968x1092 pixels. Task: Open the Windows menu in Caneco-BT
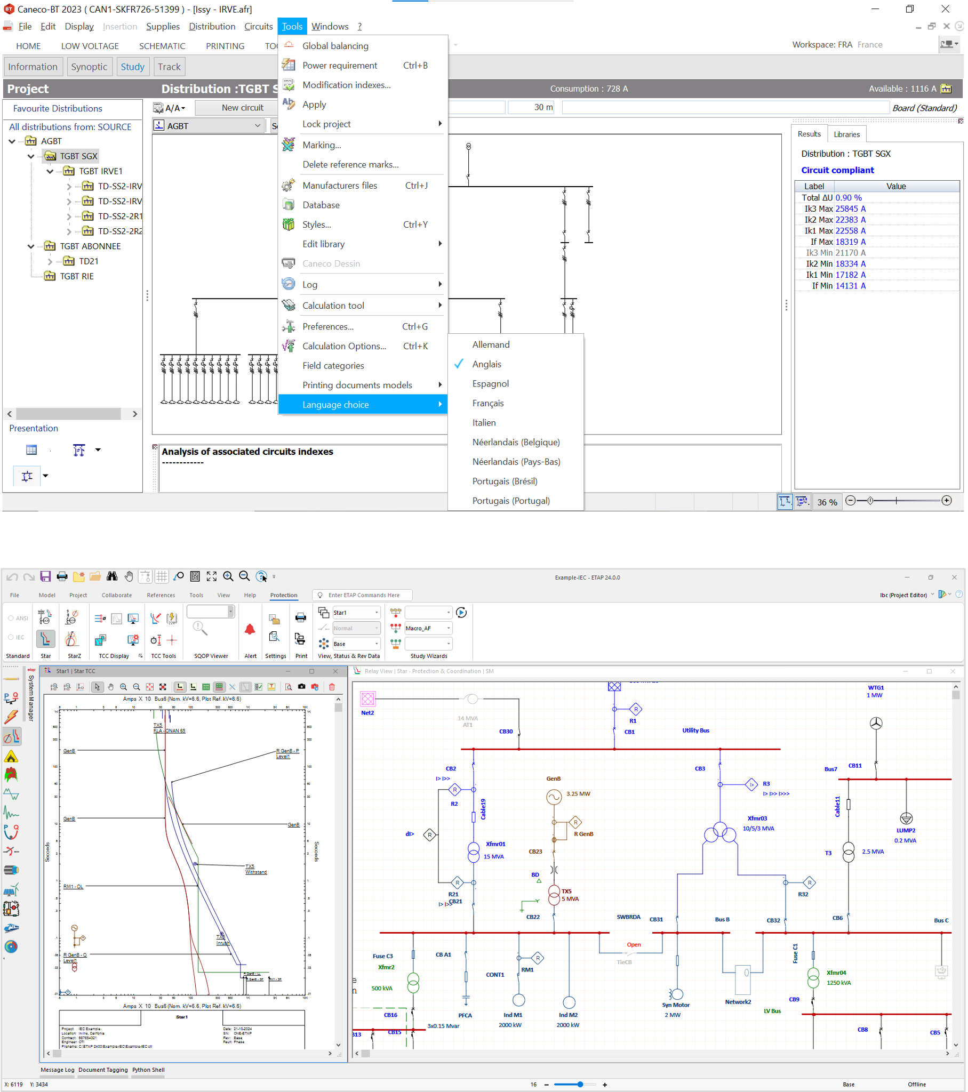330,26
